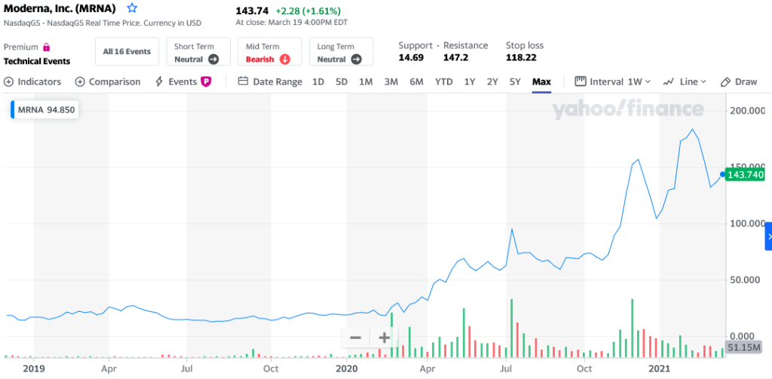This screenshot has width=772, height=379.
Task: Open the Short Term Neutral card
Action: [x=197, y=52]
